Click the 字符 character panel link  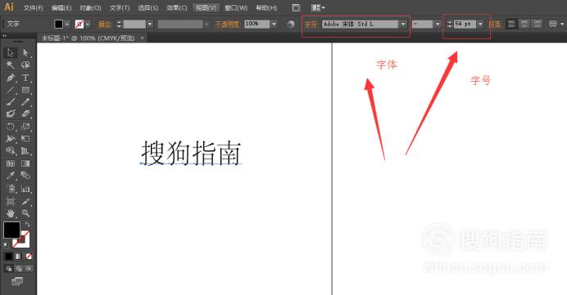coord(311,25)
